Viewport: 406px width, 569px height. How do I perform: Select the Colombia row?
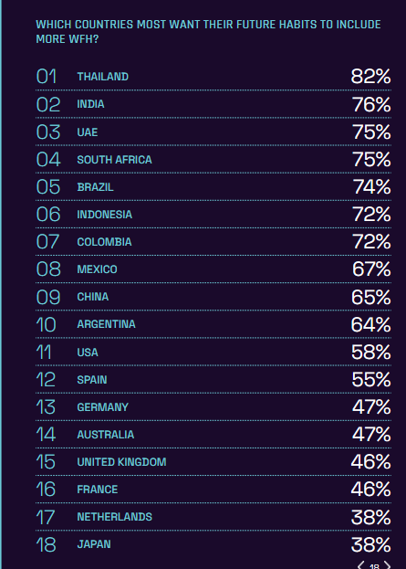click(x=213, y=242)
